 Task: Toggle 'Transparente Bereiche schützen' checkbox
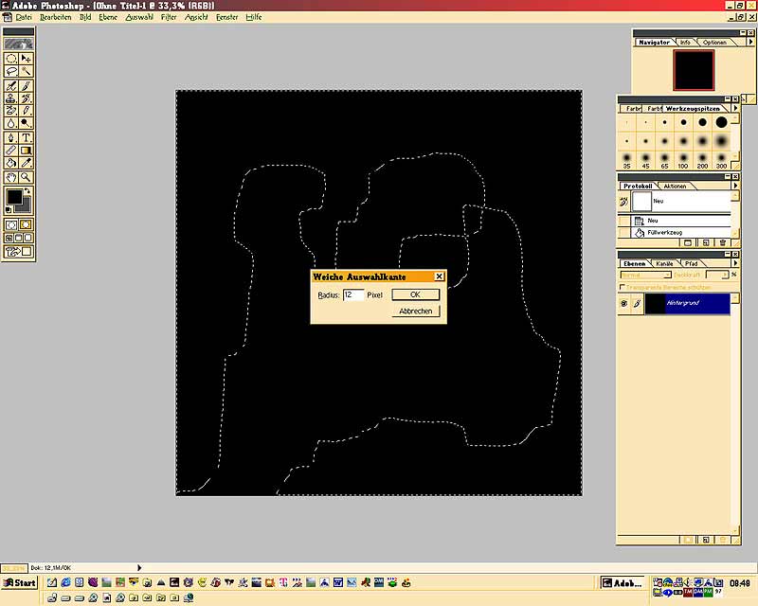622,286
